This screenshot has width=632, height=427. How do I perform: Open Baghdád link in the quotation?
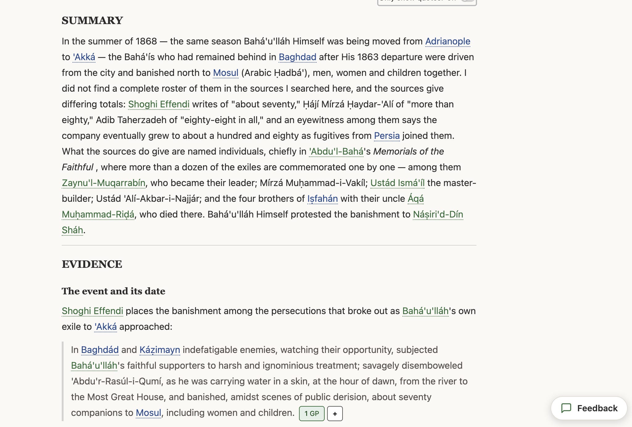point(100,350)
